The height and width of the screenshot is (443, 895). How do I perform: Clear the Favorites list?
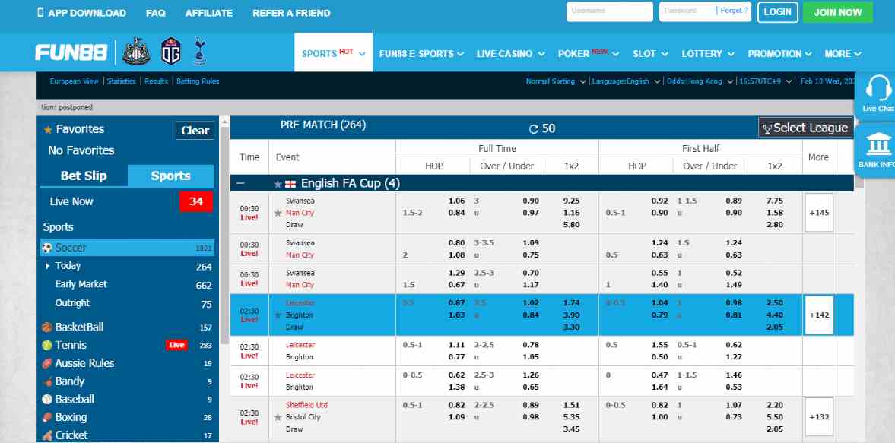pos(195,131)
